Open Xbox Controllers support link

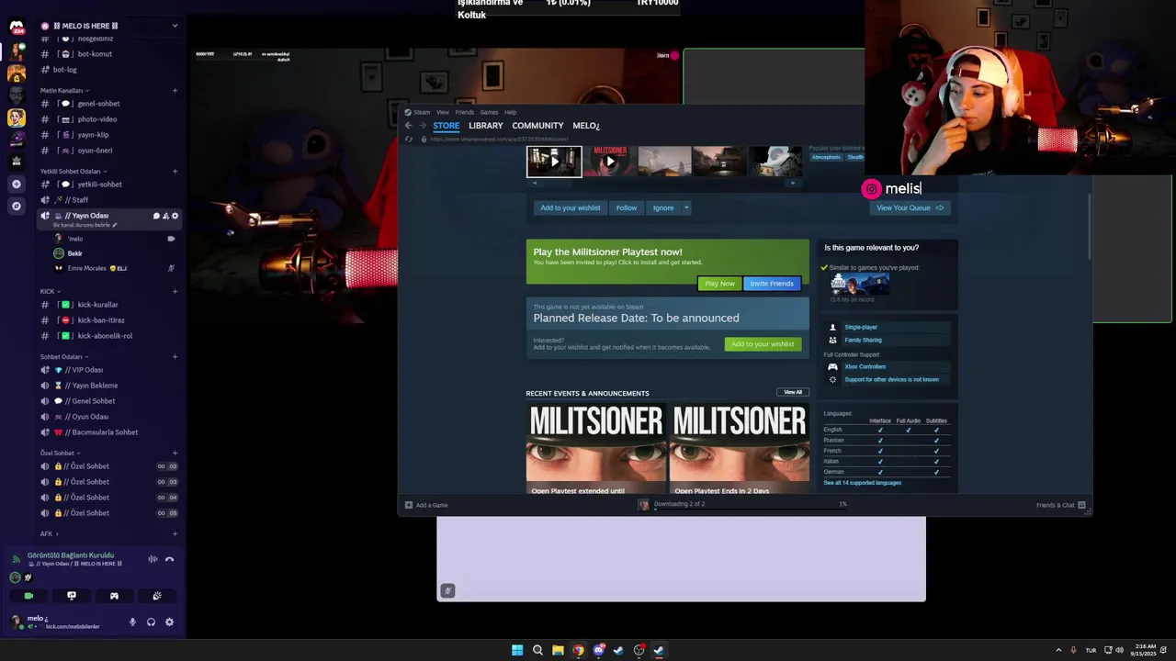click(865, 367)
